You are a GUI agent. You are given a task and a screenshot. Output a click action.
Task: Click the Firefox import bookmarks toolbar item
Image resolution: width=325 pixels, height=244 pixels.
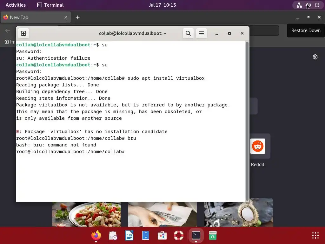[x=10, y=42]
